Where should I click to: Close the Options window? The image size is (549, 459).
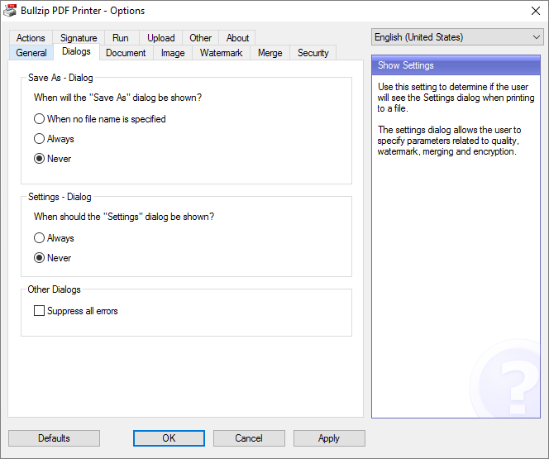[x=535, y=11]
